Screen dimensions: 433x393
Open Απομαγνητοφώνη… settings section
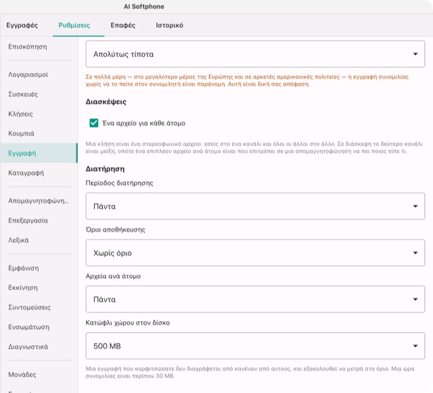[x=39, y=201]
